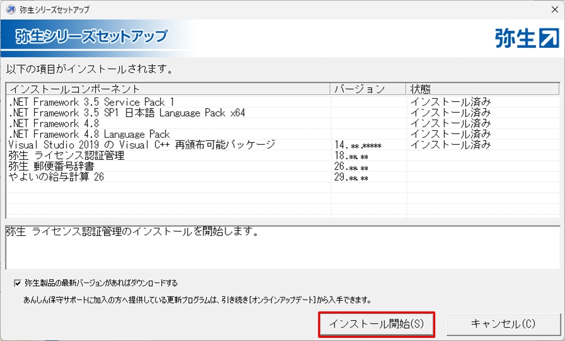This screenshot has height=341, width=565.
Task: Select the .NET Framework 3.5 Service Pack 1 row
Action: pyautogui.click(x=91, y=102)
